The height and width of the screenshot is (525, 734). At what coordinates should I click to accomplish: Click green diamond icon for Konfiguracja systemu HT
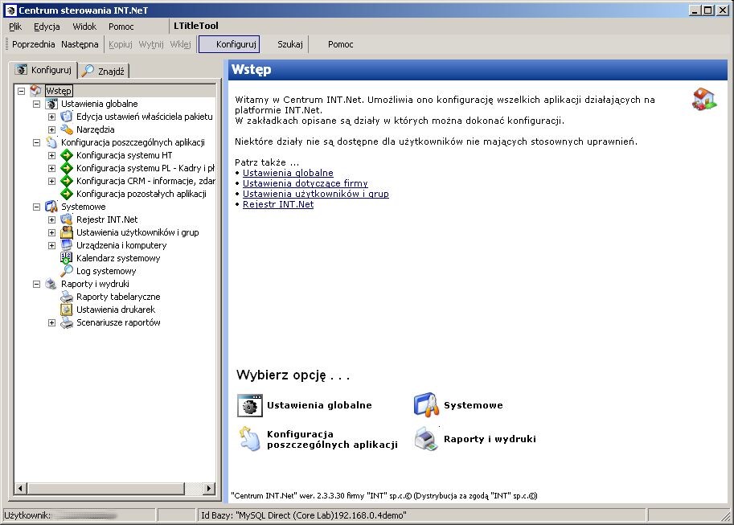click(x=67, y=155)
